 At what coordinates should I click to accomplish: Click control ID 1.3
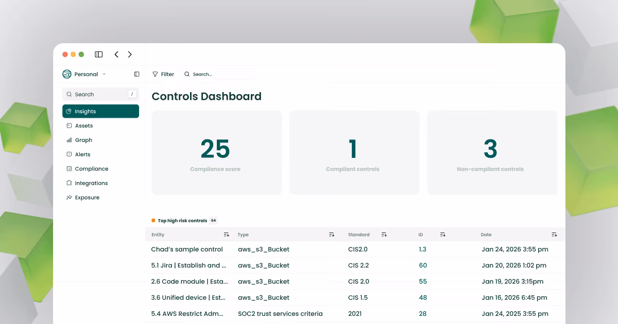click(423, 249)
